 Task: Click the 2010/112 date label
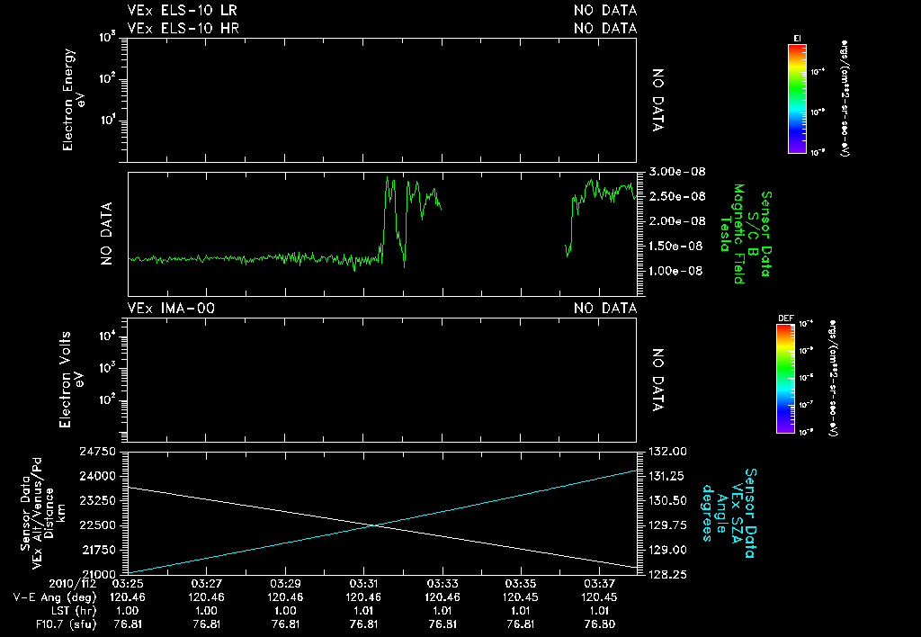[x=72, y=584]
